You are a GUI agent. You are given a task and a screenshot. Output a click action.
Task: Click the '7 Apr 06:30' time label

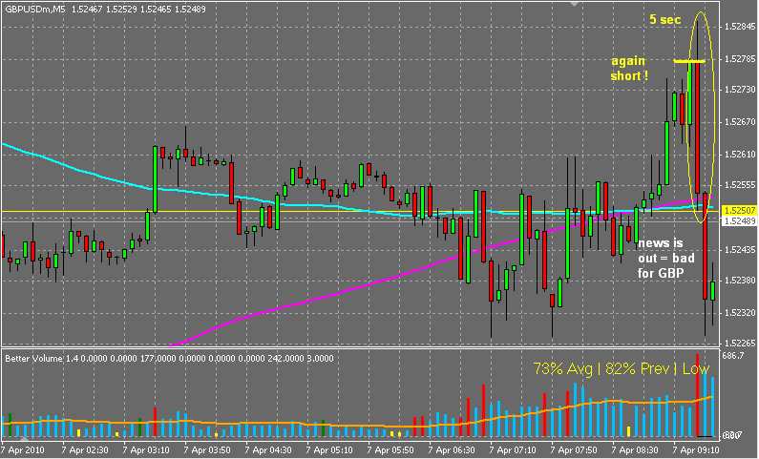451,450
